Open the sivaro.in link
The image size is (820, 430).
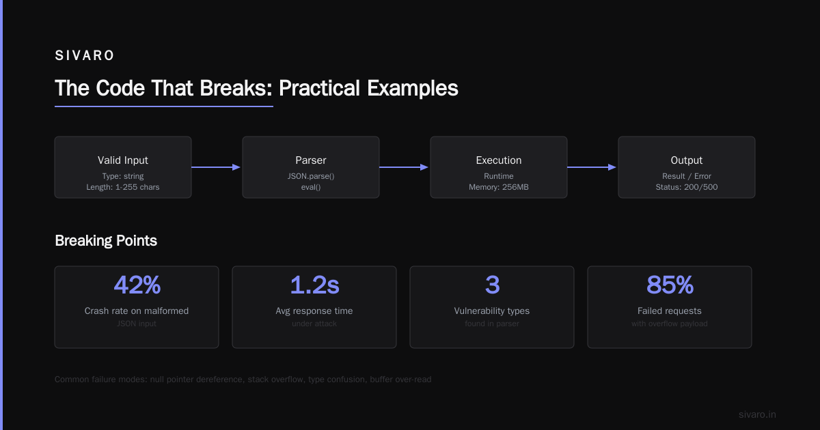pyautogui.click(x=758, y=414)
